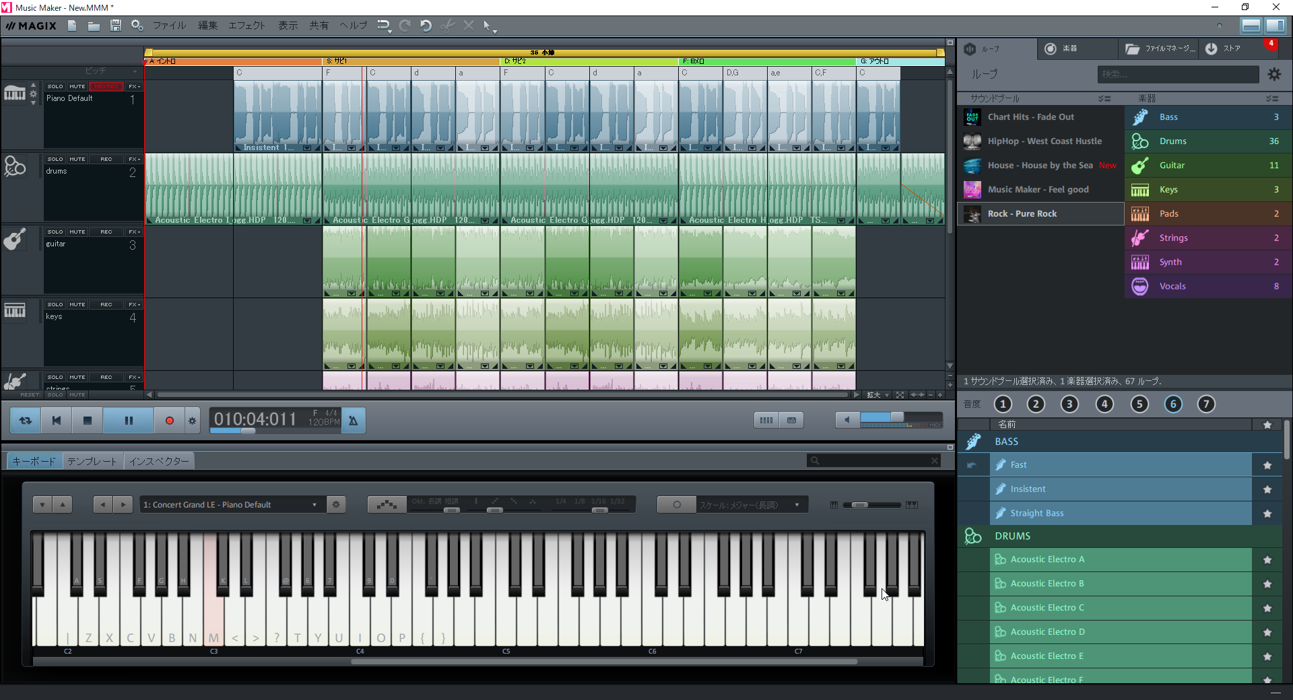Select the Drums instrument category
Image resolution: width=1293 pixels, height=700 pixels.
[x=1209, y=141]
